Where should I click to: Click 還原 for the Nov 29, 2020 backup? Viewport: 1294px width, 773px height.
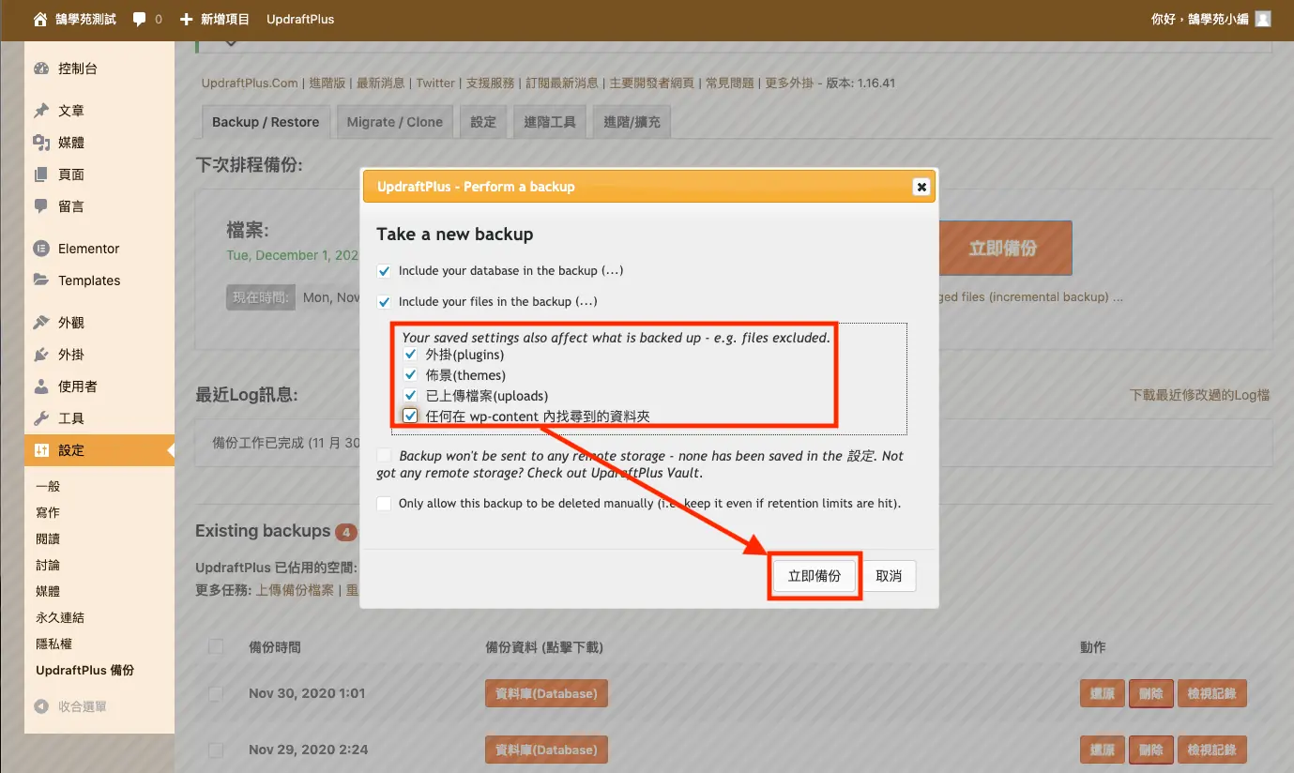point(1103,750)
